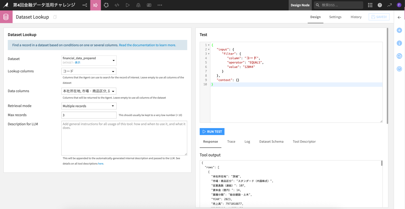405x209 pixels.
Task: Open the applications grid icon
Action: click(370, 5)
